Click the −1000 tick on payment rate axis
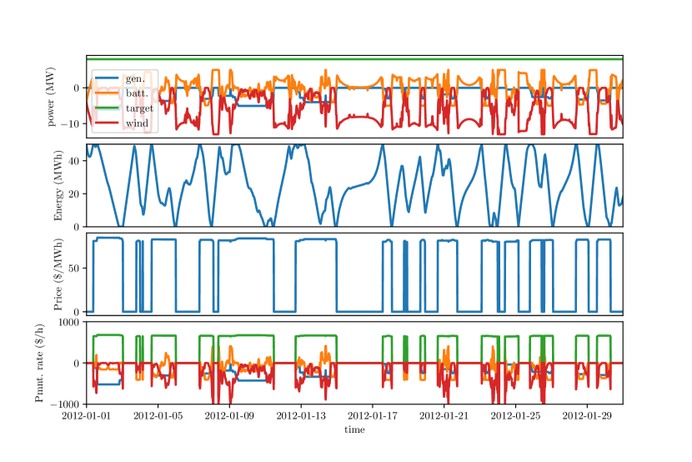 65,404
